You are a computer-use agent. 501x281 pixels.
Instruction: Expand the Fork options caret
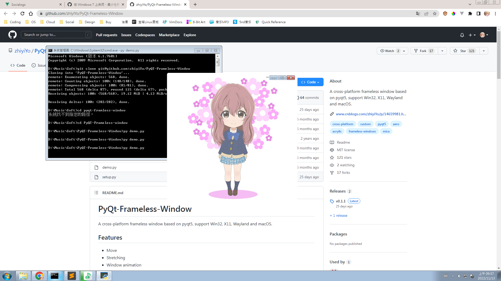442,51
